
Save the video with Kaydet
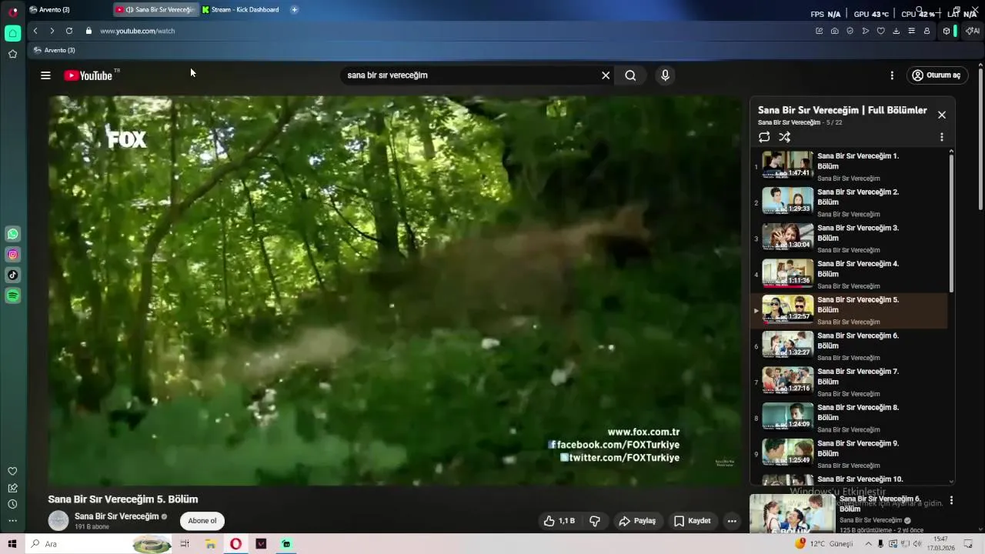click(x=692, y=521)
